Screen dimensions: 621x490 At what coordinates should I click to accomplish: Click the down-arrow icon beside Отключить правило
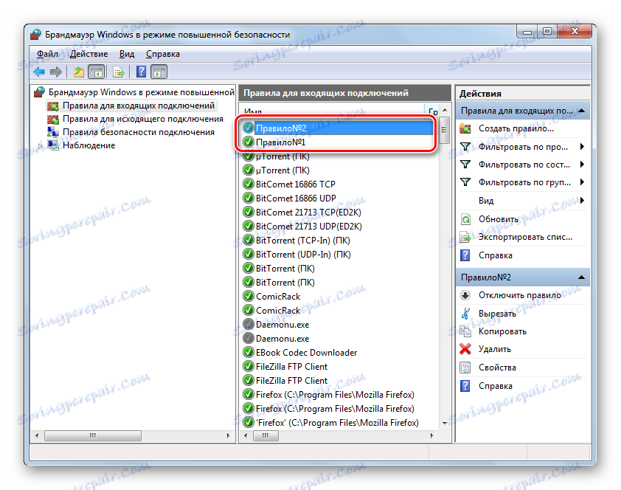pos(465,295)
